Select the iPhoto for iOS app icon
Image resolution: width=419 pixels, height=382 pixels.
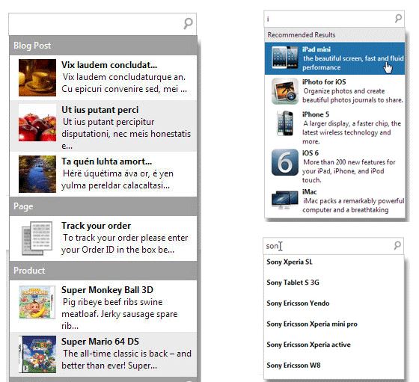(x=285, y=91)
